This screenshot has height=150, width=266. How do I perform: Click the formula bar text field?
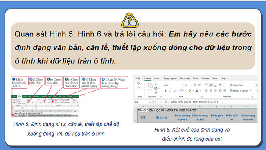[213, 102]
